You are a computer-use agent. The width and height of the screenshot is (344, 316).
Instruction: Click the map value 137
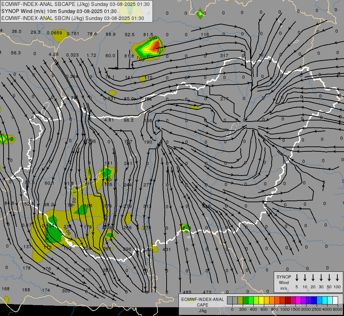click(27, 247)
